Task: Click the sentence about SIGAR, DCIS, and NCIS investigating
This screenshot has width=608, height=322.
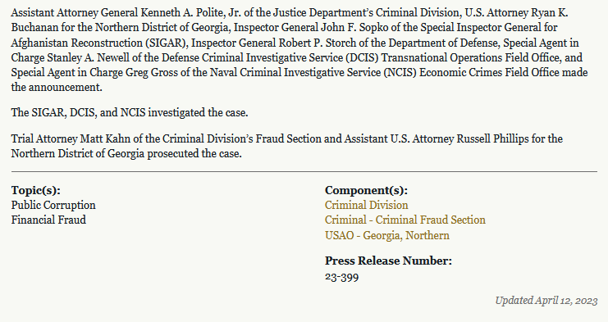Action: tap(130, 113)
